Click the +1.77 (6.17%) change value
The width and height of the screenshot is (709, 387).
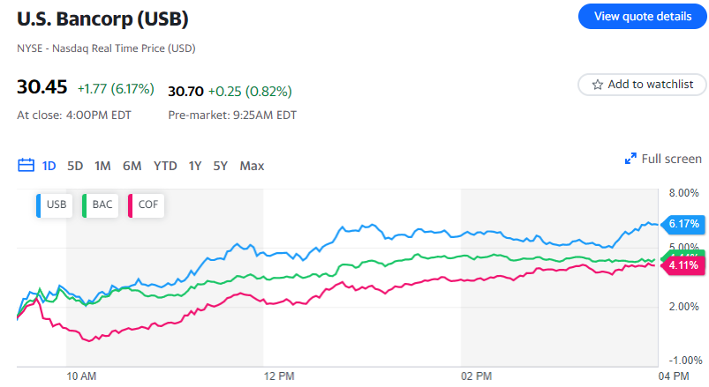[x=116, y=89]
